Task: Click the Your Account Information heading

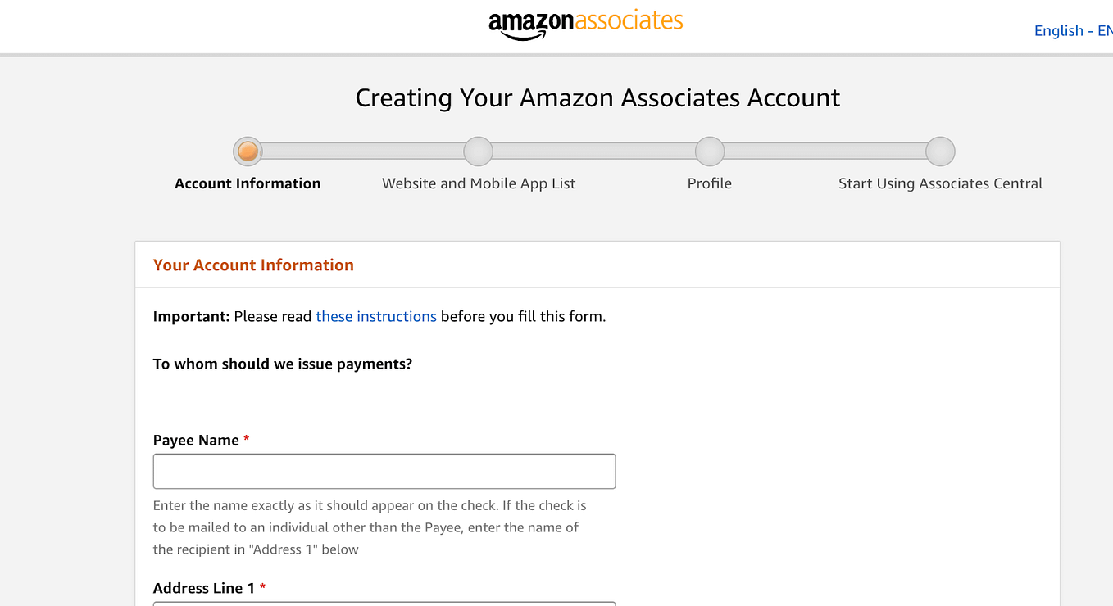Action: 253,265
